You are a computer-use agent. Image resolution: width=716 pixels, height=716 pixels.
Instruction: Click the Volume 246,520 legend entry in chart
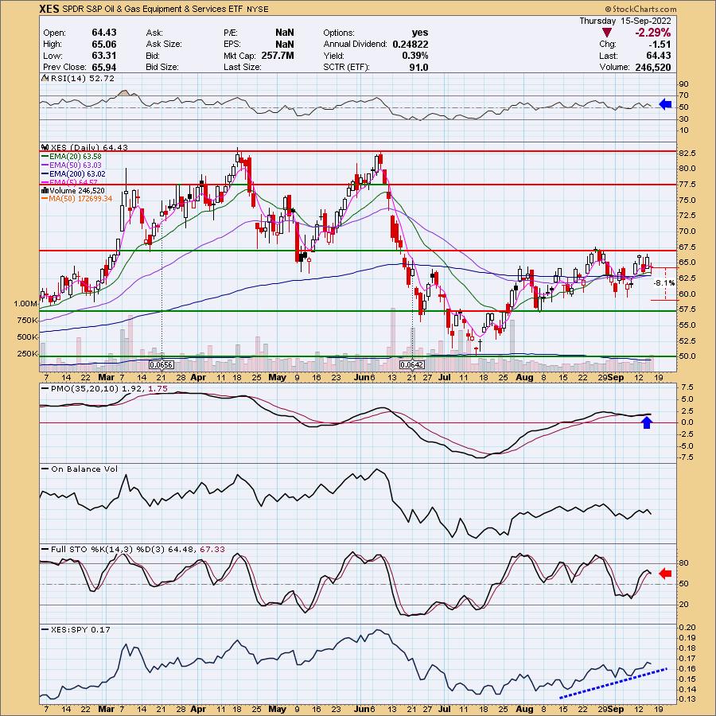pos(77,190)
